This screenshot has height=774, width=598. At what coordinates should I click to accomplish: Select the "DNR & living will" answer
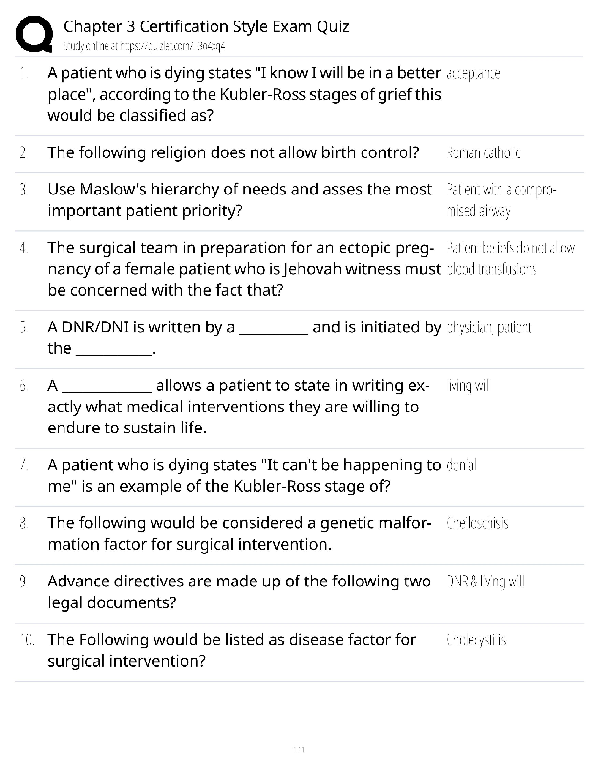[x=485, y=581]
